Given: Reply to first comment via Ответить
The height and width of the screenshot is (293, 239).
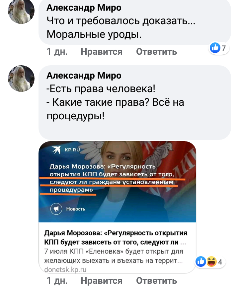Looking at the screenshot, I should [156, 52].
